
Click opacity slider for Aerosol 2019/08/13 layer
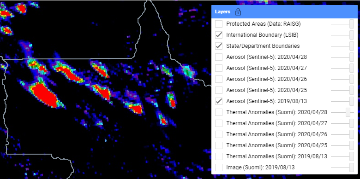(342, 101)
